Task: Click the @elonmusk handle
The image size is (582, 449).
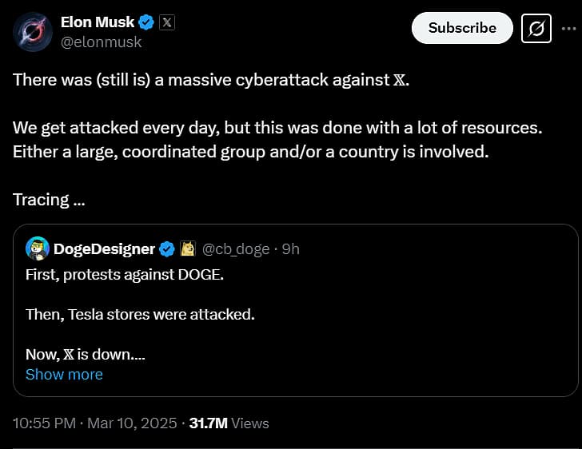Action: (101, 42)
